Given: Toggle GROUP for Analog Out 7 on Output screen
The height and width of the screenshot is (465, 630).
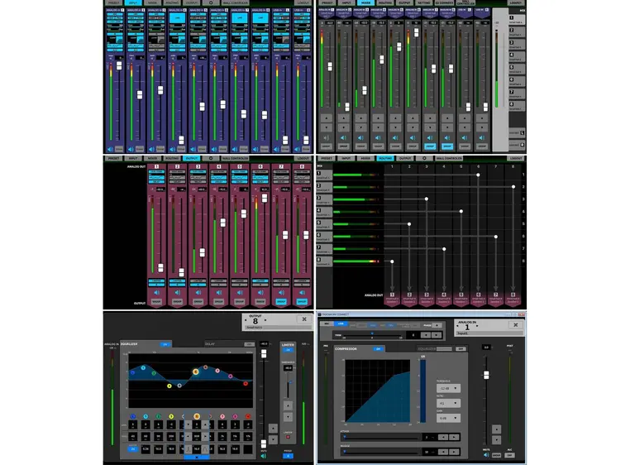Looking at the screenshot, I should [x=281, y=301].
